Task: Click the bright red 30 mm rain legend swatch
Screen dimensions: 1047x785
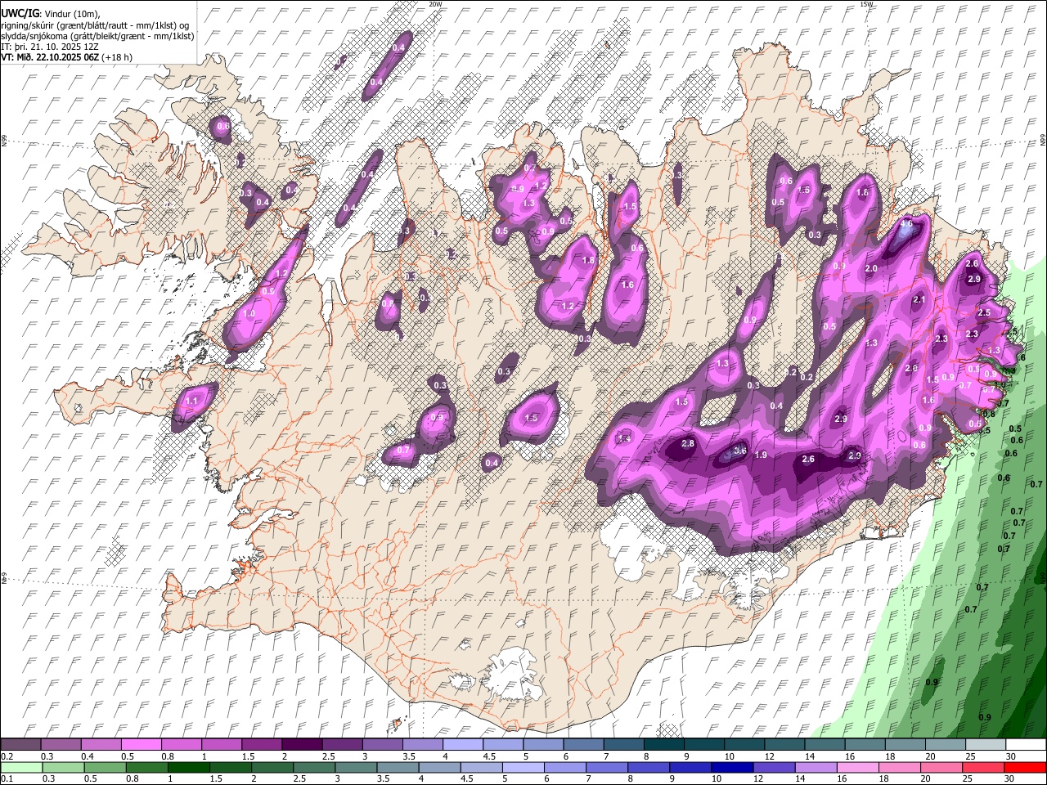Action: tap(1026, 768)
